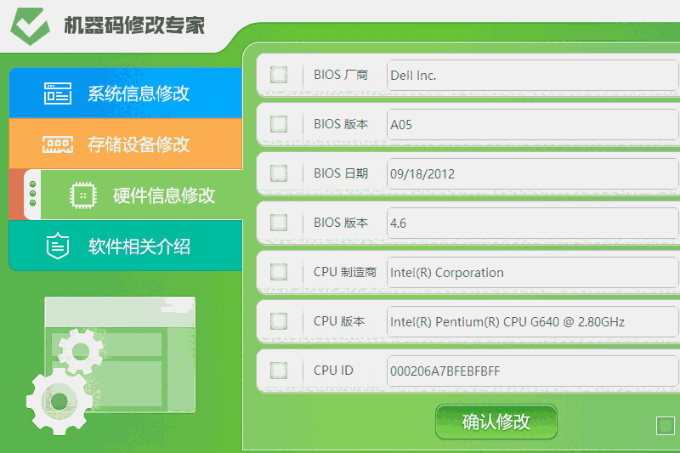Edit the CPU ID 000206A7BFEBFBFF field
This screenshot has width=680, height=453.
[532, 371]
